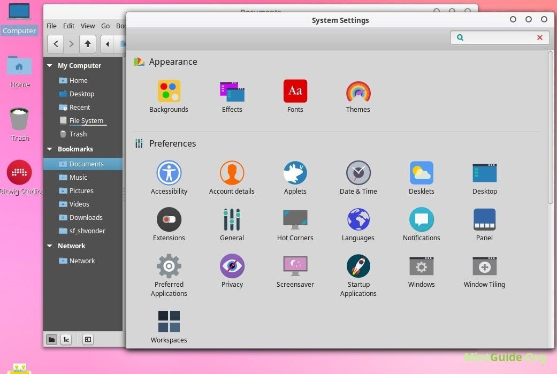
Task: Open the Screensaver settings
Action: point(295,265)
